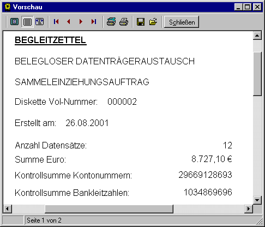Click the Vorschau window system menu icon

(x=8, y=7)
